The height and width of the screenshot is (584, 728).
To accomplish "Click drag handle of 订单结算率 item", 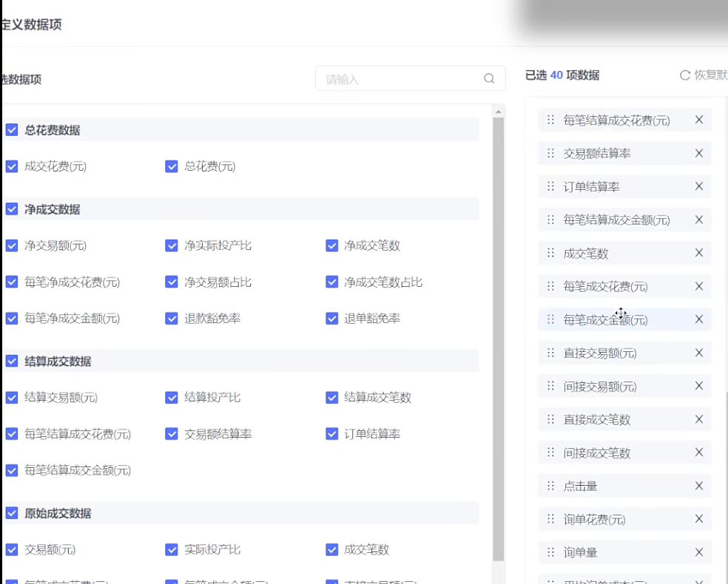I will tap(550, 186).
